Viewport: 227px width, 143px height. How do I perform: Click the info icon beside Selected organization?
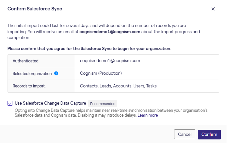point(56,73)
